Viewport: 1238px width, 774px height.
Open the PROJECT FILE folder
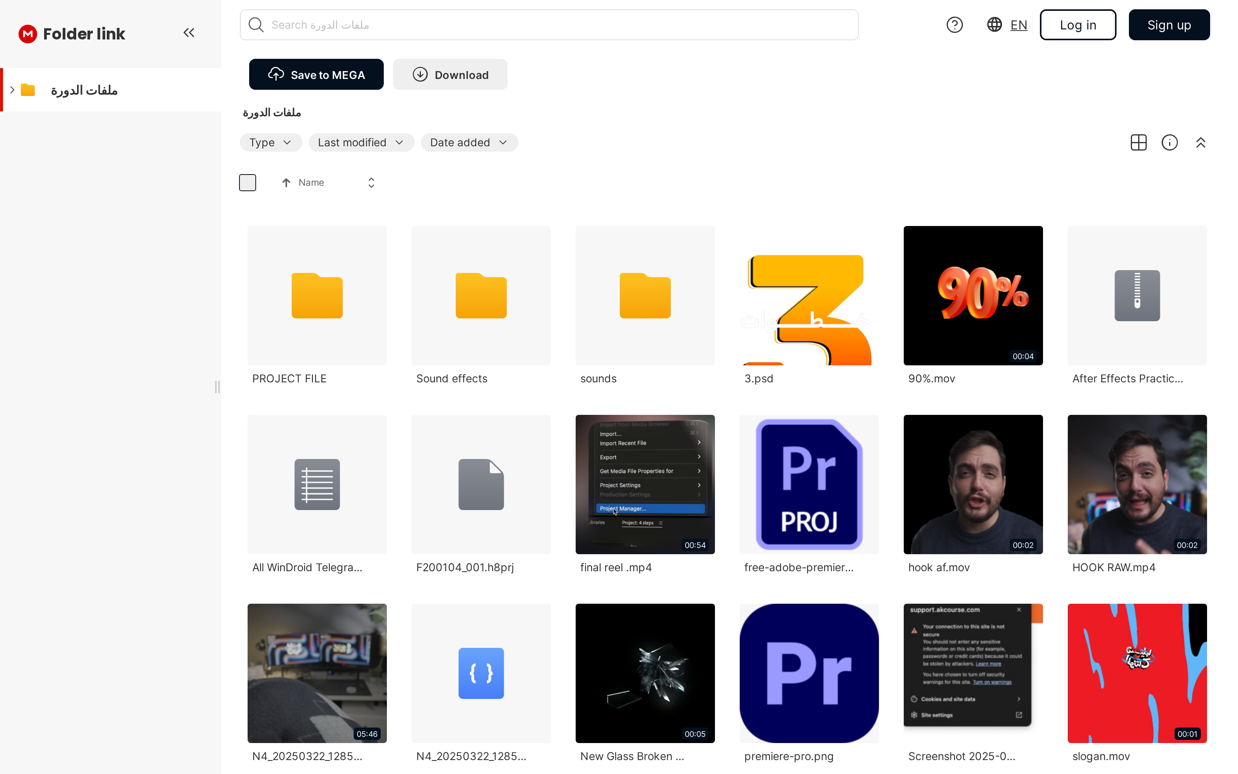click(317, 295)
